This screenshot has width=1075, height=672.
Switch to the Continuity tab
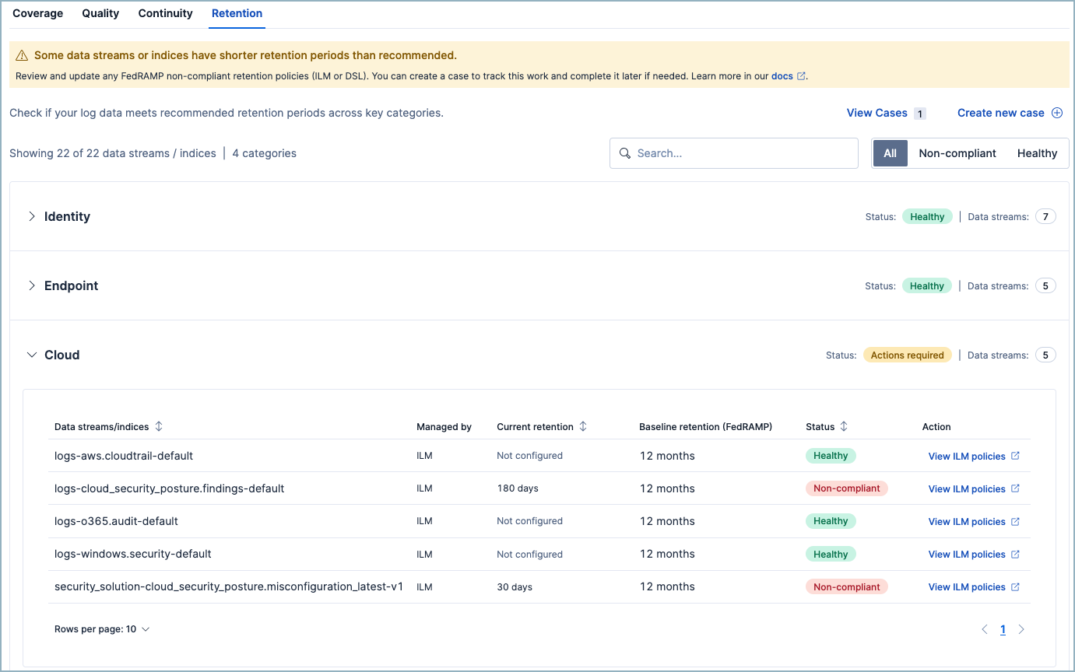[x=165, y=13]
